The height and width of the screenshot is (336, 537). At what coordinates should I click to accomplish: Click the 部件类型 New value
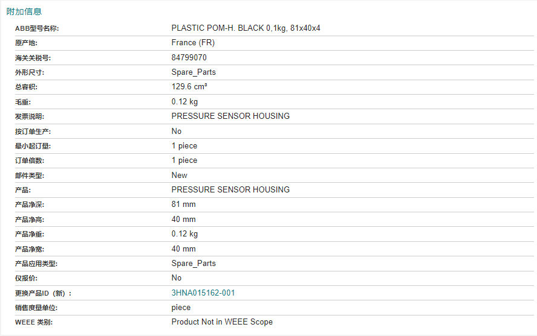(x=180, y=175)
